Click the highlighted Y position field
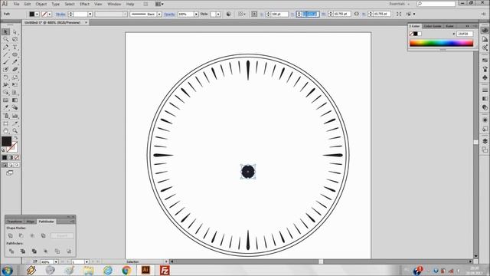 coord(311,14)
